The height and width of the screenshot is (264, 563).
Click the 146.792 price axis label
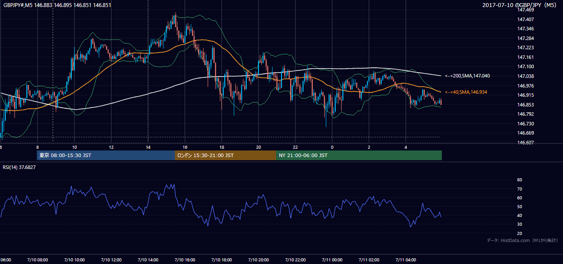pos(526,114)
